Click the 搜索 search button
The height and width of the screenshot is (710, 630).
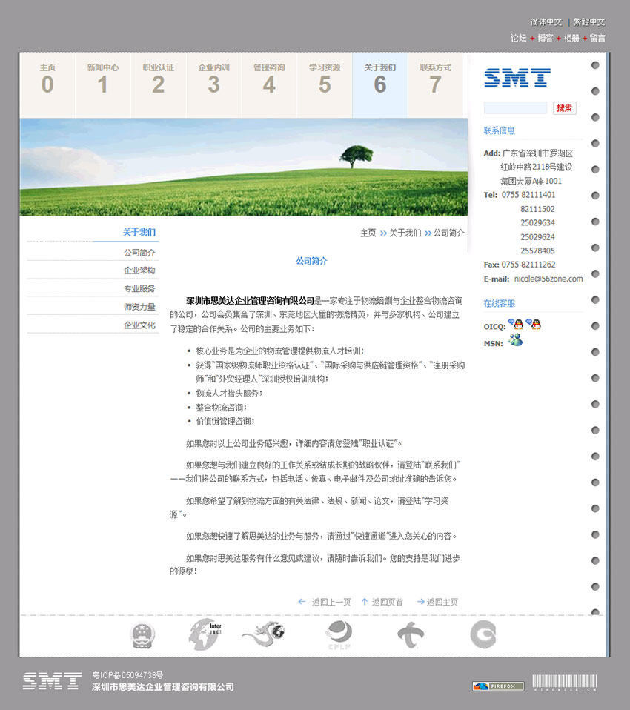click(564, 107)
